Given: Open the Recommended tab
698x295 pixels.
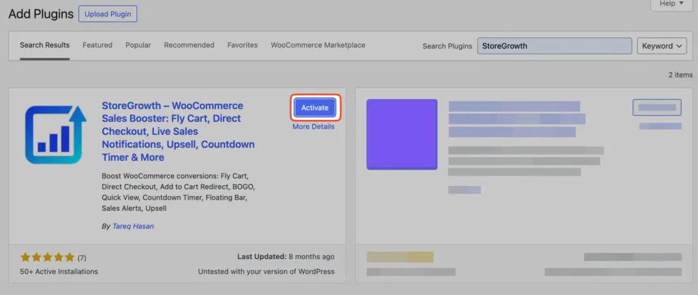Looking at the screenshot, I should coord(189,45).
